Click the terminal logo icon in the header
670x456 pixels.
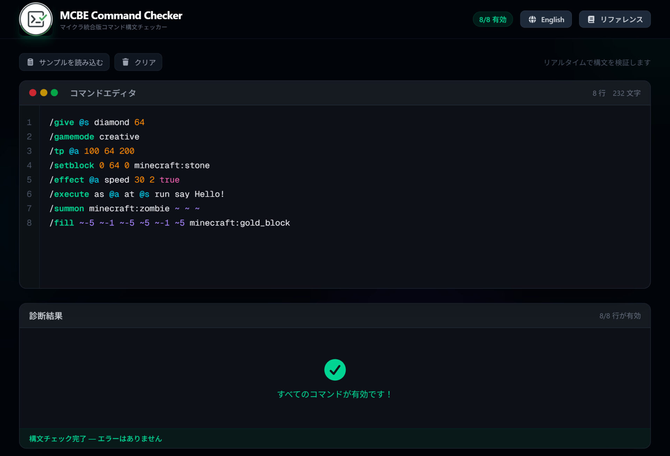point(36,19)
